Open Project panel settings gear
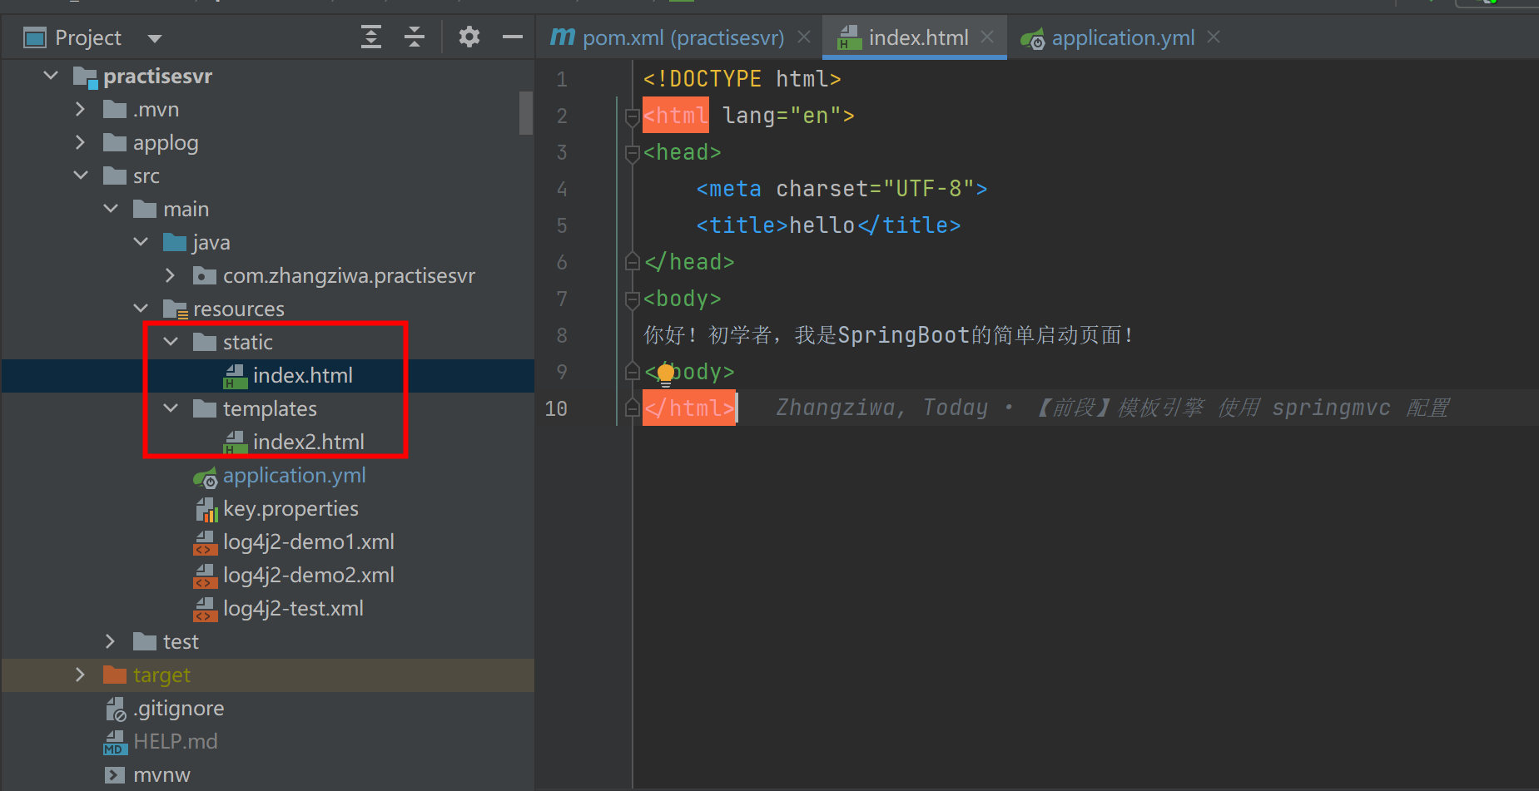Viewport: 1539px width, 791px height. click(x=469, y=37)
